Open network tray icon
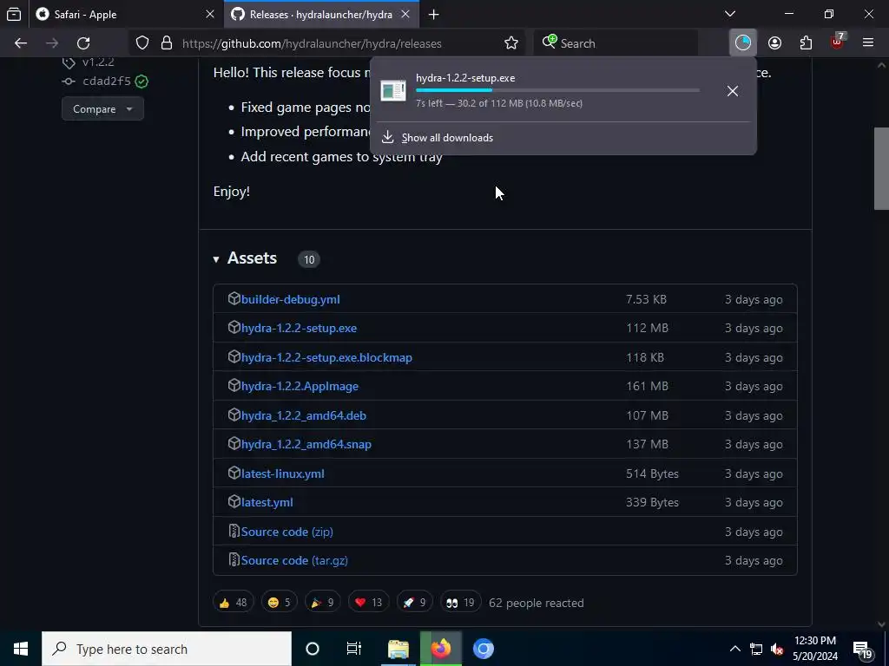 pos(756,649)
